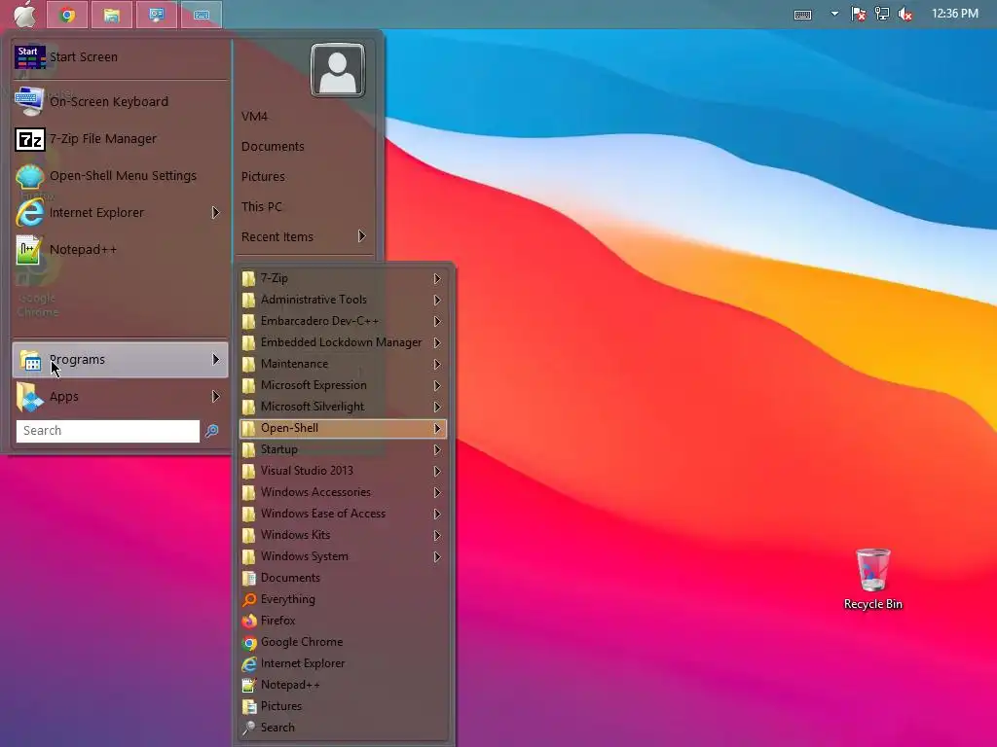Open Embarcadero Dev-C++ folder
This screenshot has width=997, height=747.
(x=344, y=321)
